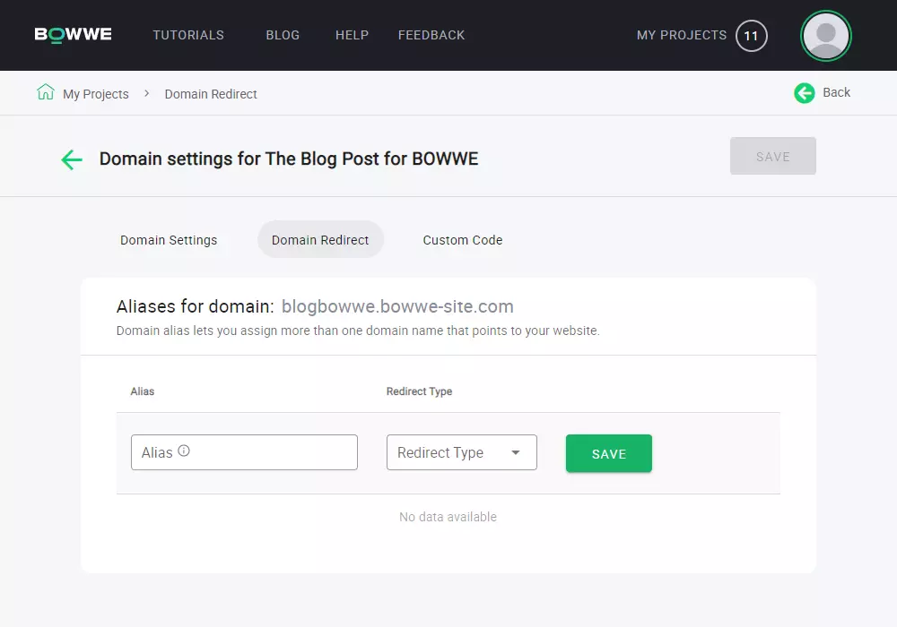Select the Domain Redirect tab
The image size is (897, 627).
tap(320, 240)
